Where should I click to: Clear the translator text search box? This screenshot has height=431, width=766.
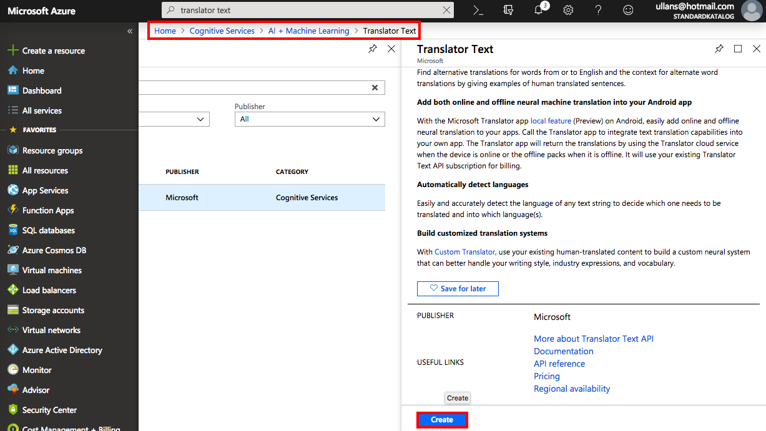pyautogui.click(x=446, y=10)
